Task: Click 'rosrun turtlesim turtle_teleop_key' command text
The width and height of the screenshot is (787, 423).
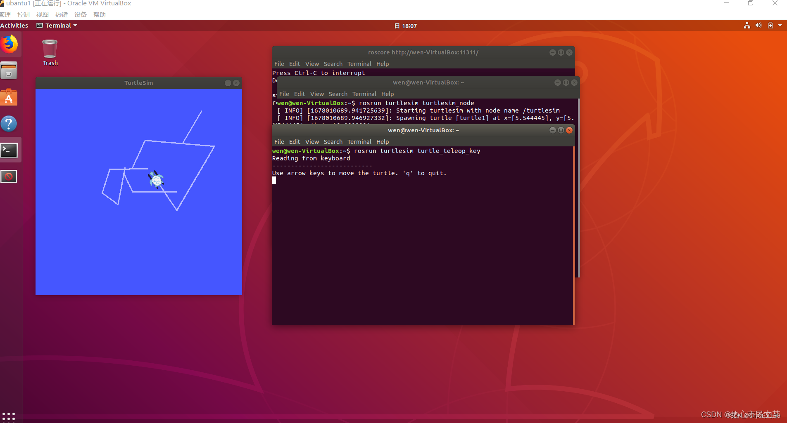Action: [417, 151]
